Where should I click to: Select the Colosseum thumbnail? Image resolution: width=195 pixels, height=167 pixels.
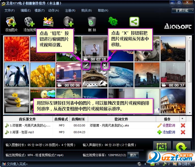pyautogui.click(x=173, y=101)
